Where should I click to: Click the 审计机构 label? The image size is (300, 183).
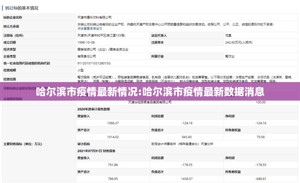tap(83, 144)
